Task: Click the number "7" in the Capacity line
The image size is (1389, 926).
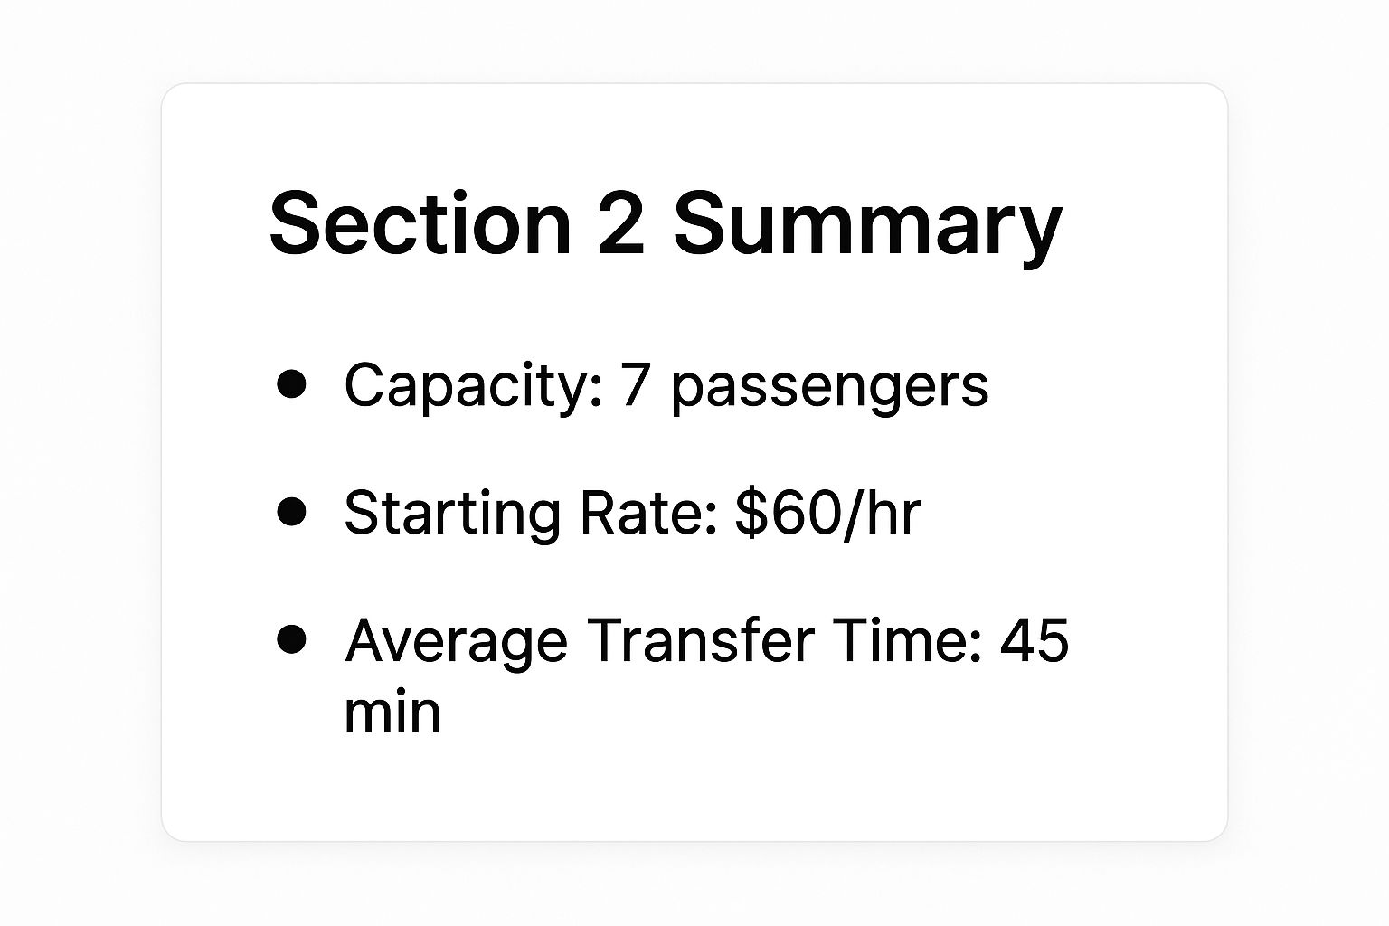Action: (636, 385)
